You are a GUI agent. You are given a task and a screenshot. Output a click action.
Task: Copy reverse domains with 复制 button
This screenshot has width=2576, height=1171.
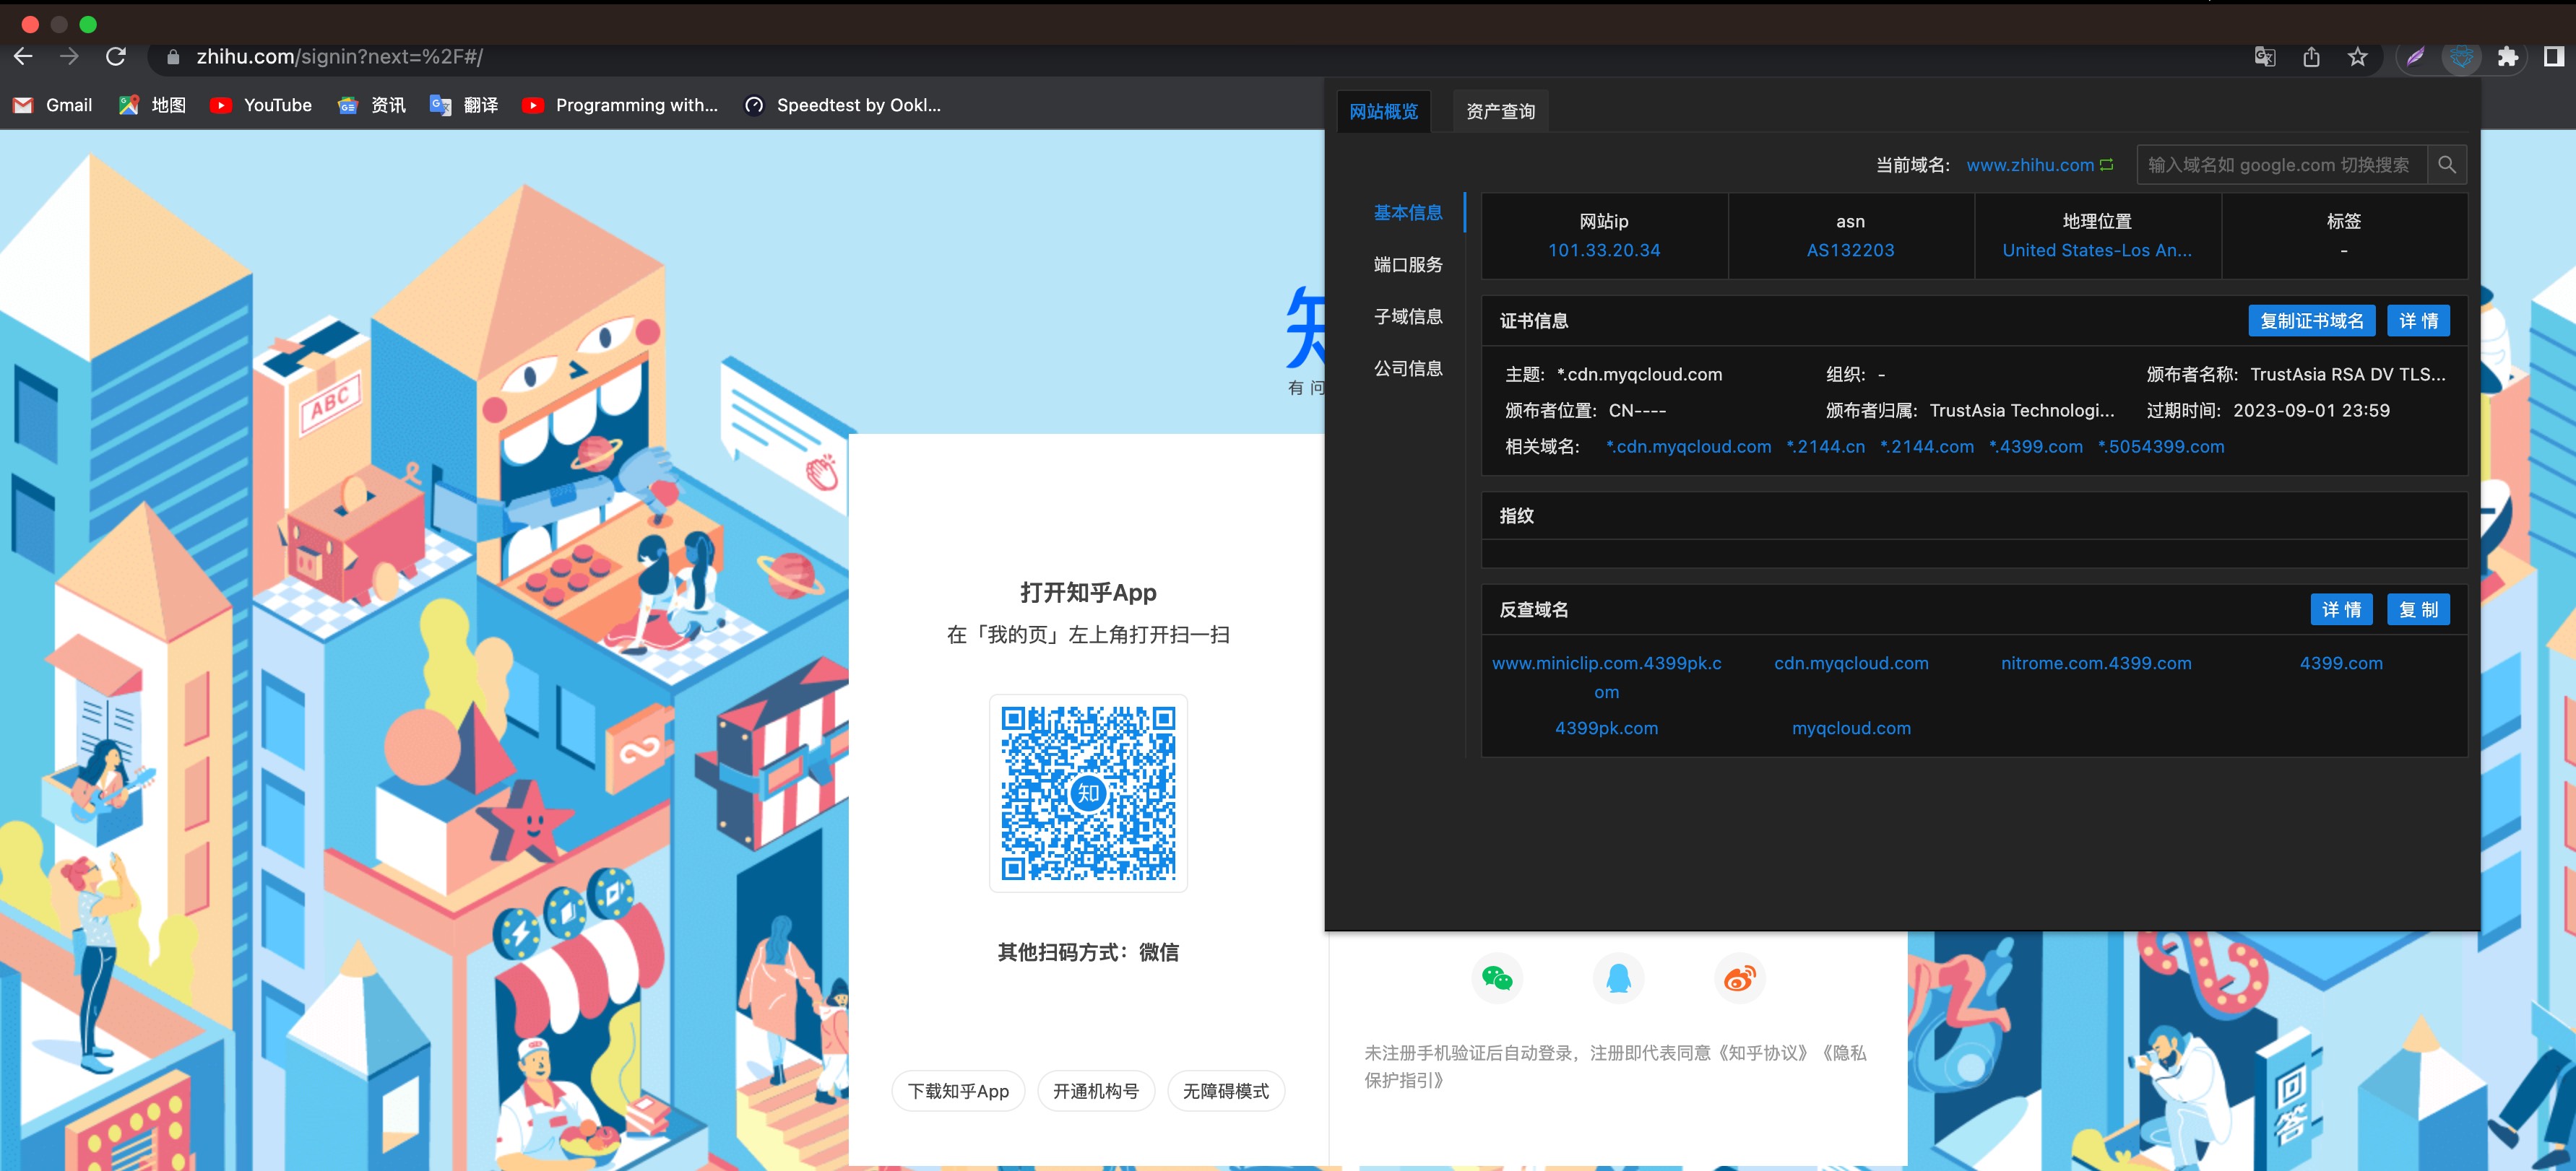click(x=2418, y=609)
